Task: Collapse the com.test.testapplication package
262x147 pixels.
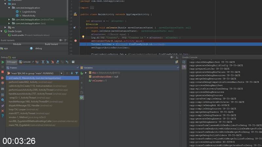Action: [9, 8]
